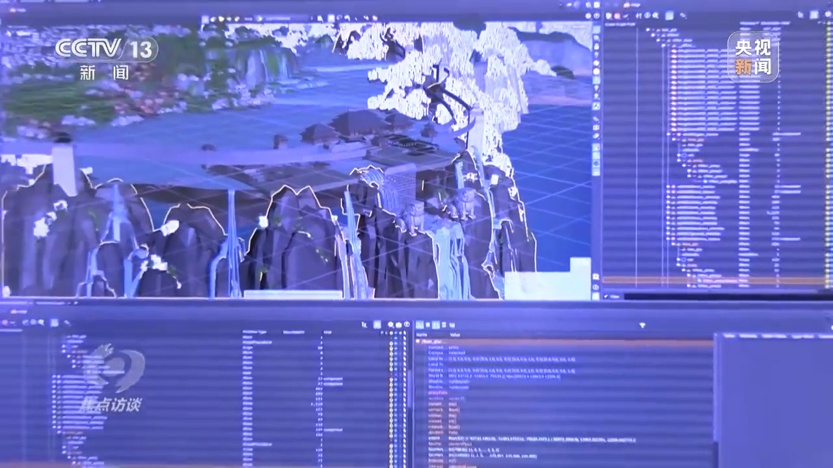Click the funnel filter icon above the attribute list
833x468 pixels.
pyautogui.click(x=642, y=325)
